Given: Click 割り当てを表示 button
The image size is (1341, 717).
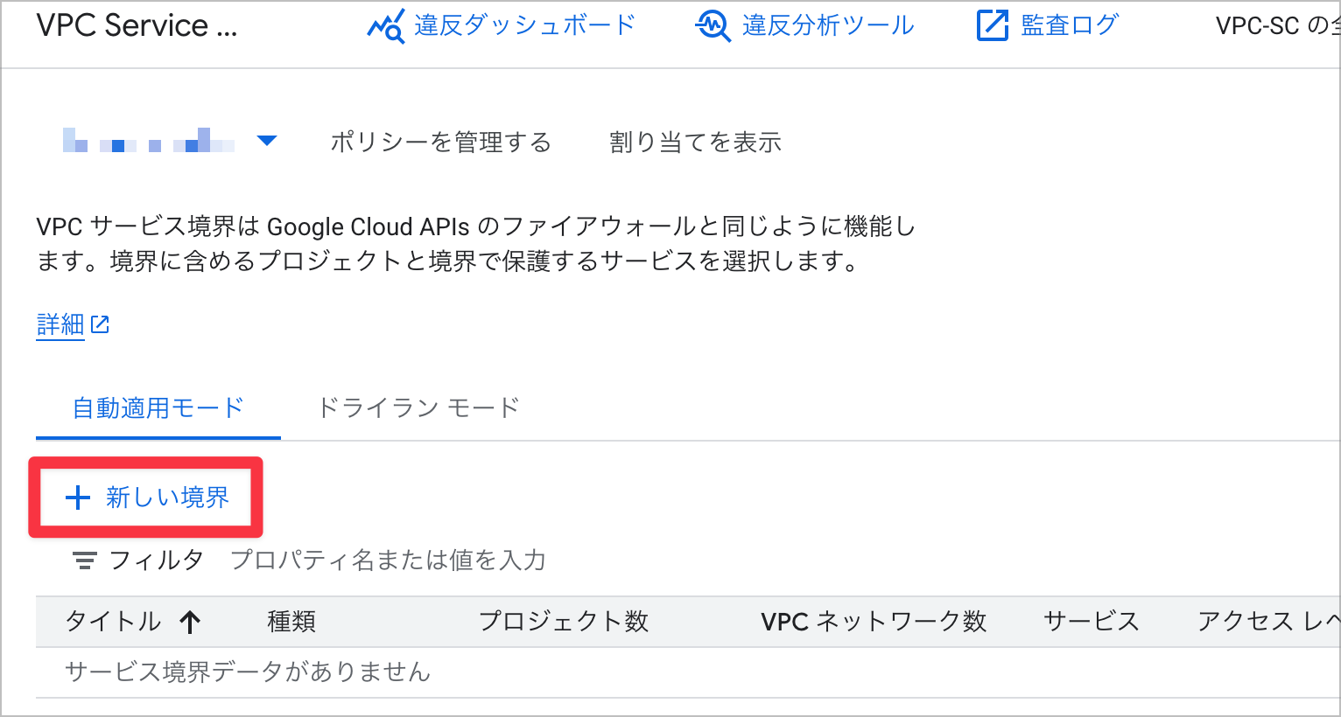Looking at the screenshot, I should click(695, 142).
